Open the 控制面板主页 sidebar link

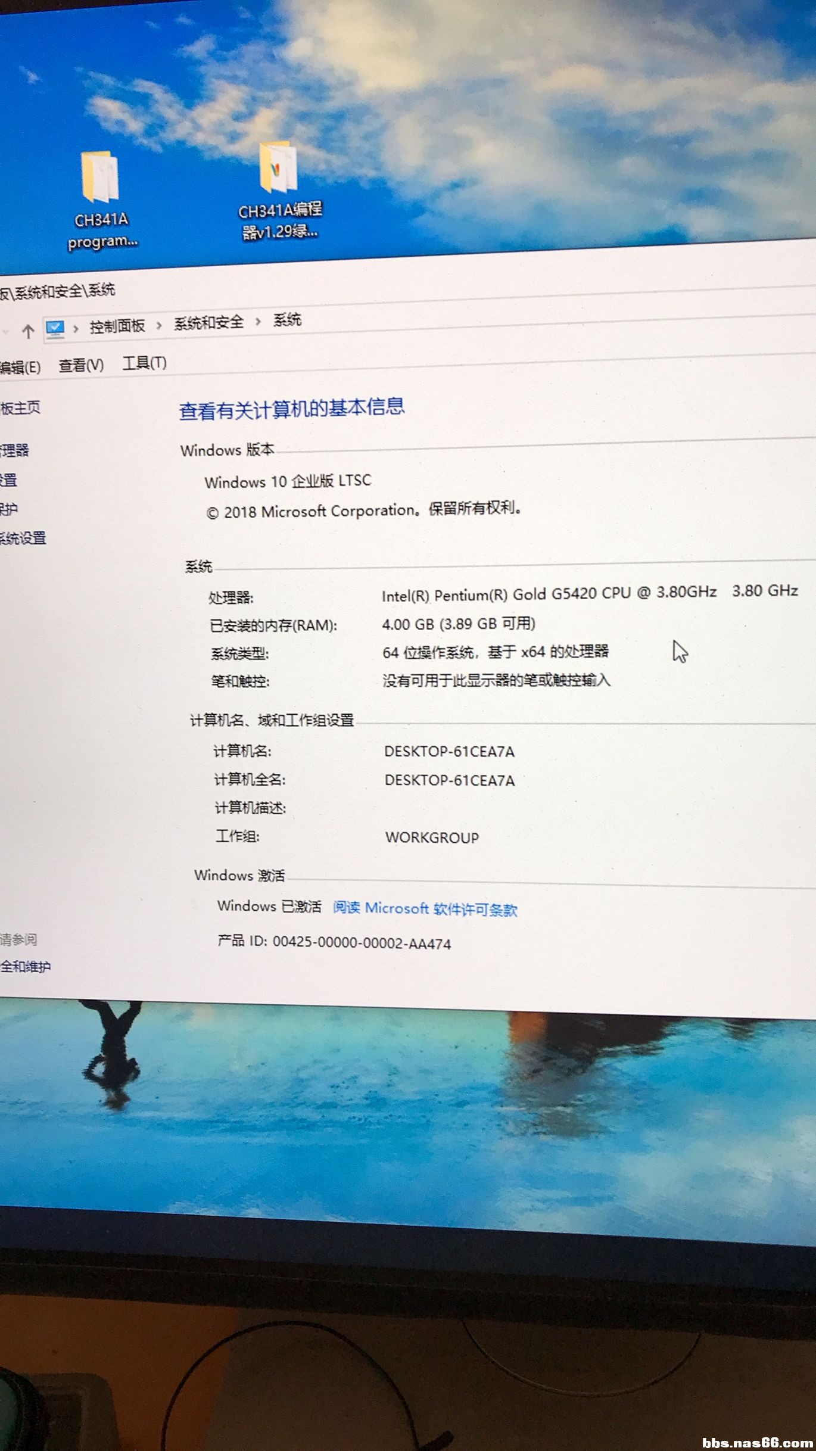click(x=20, y=408)
